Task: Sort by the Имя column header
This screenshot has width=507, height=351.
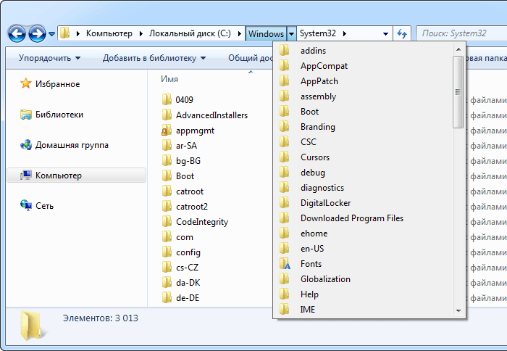Action: click(x=169, y=79)
